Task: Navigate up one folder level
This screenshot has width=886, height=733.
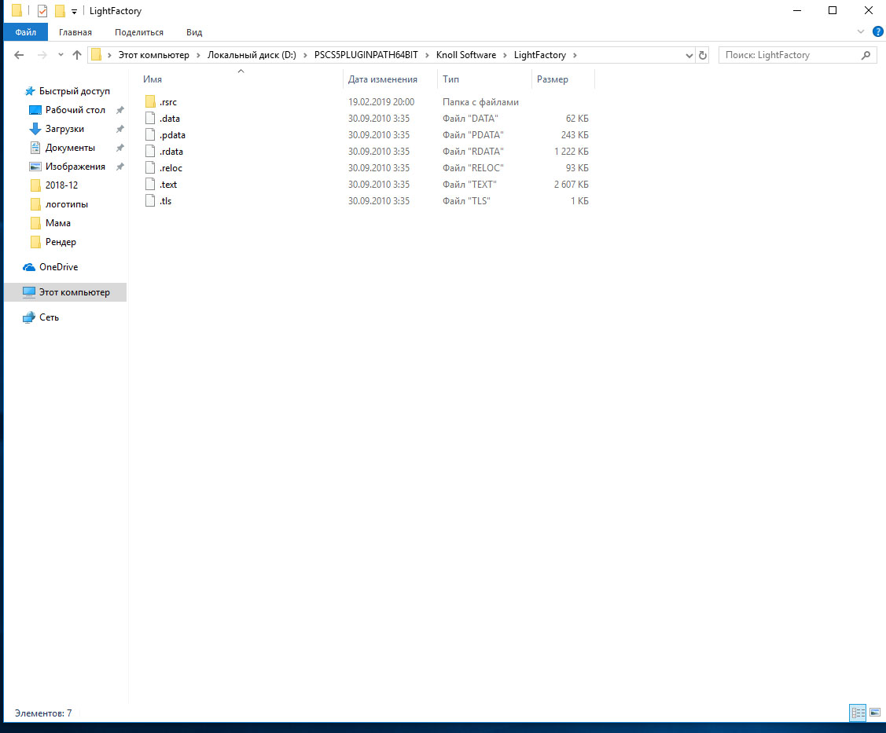Action: pos(77,55)
